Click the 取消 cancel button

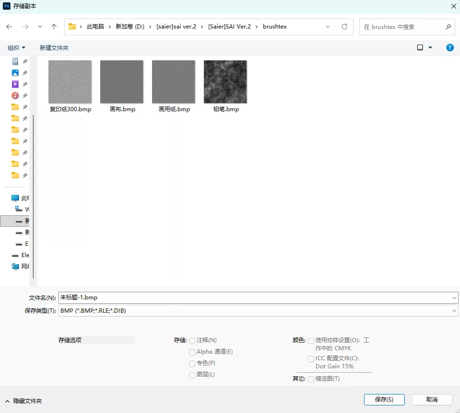(x=431, y=400)
